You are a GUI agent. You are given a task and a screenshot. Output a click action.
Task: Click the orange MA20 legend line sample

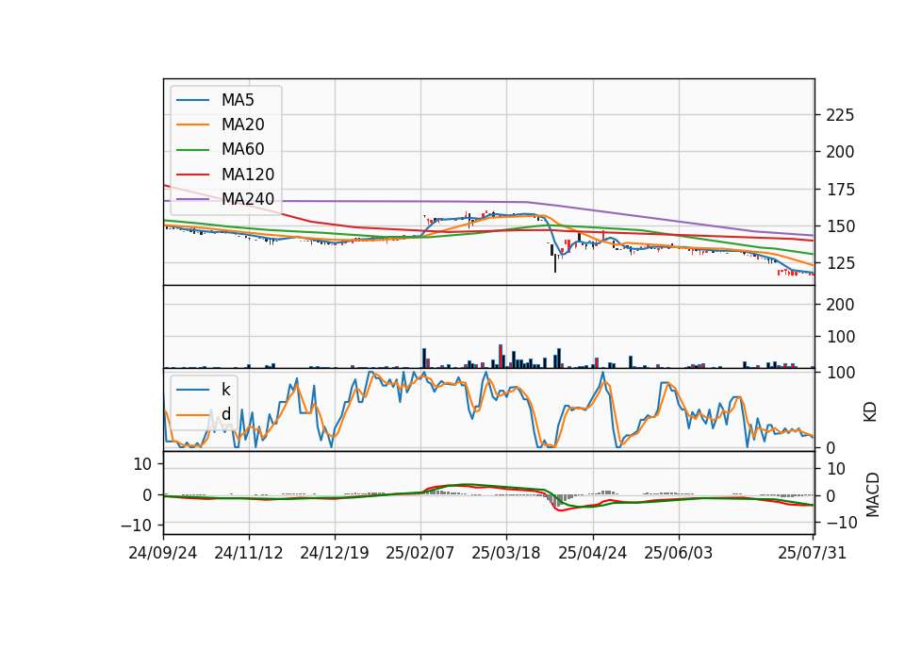pyautogui.click(x=192, y=125)
